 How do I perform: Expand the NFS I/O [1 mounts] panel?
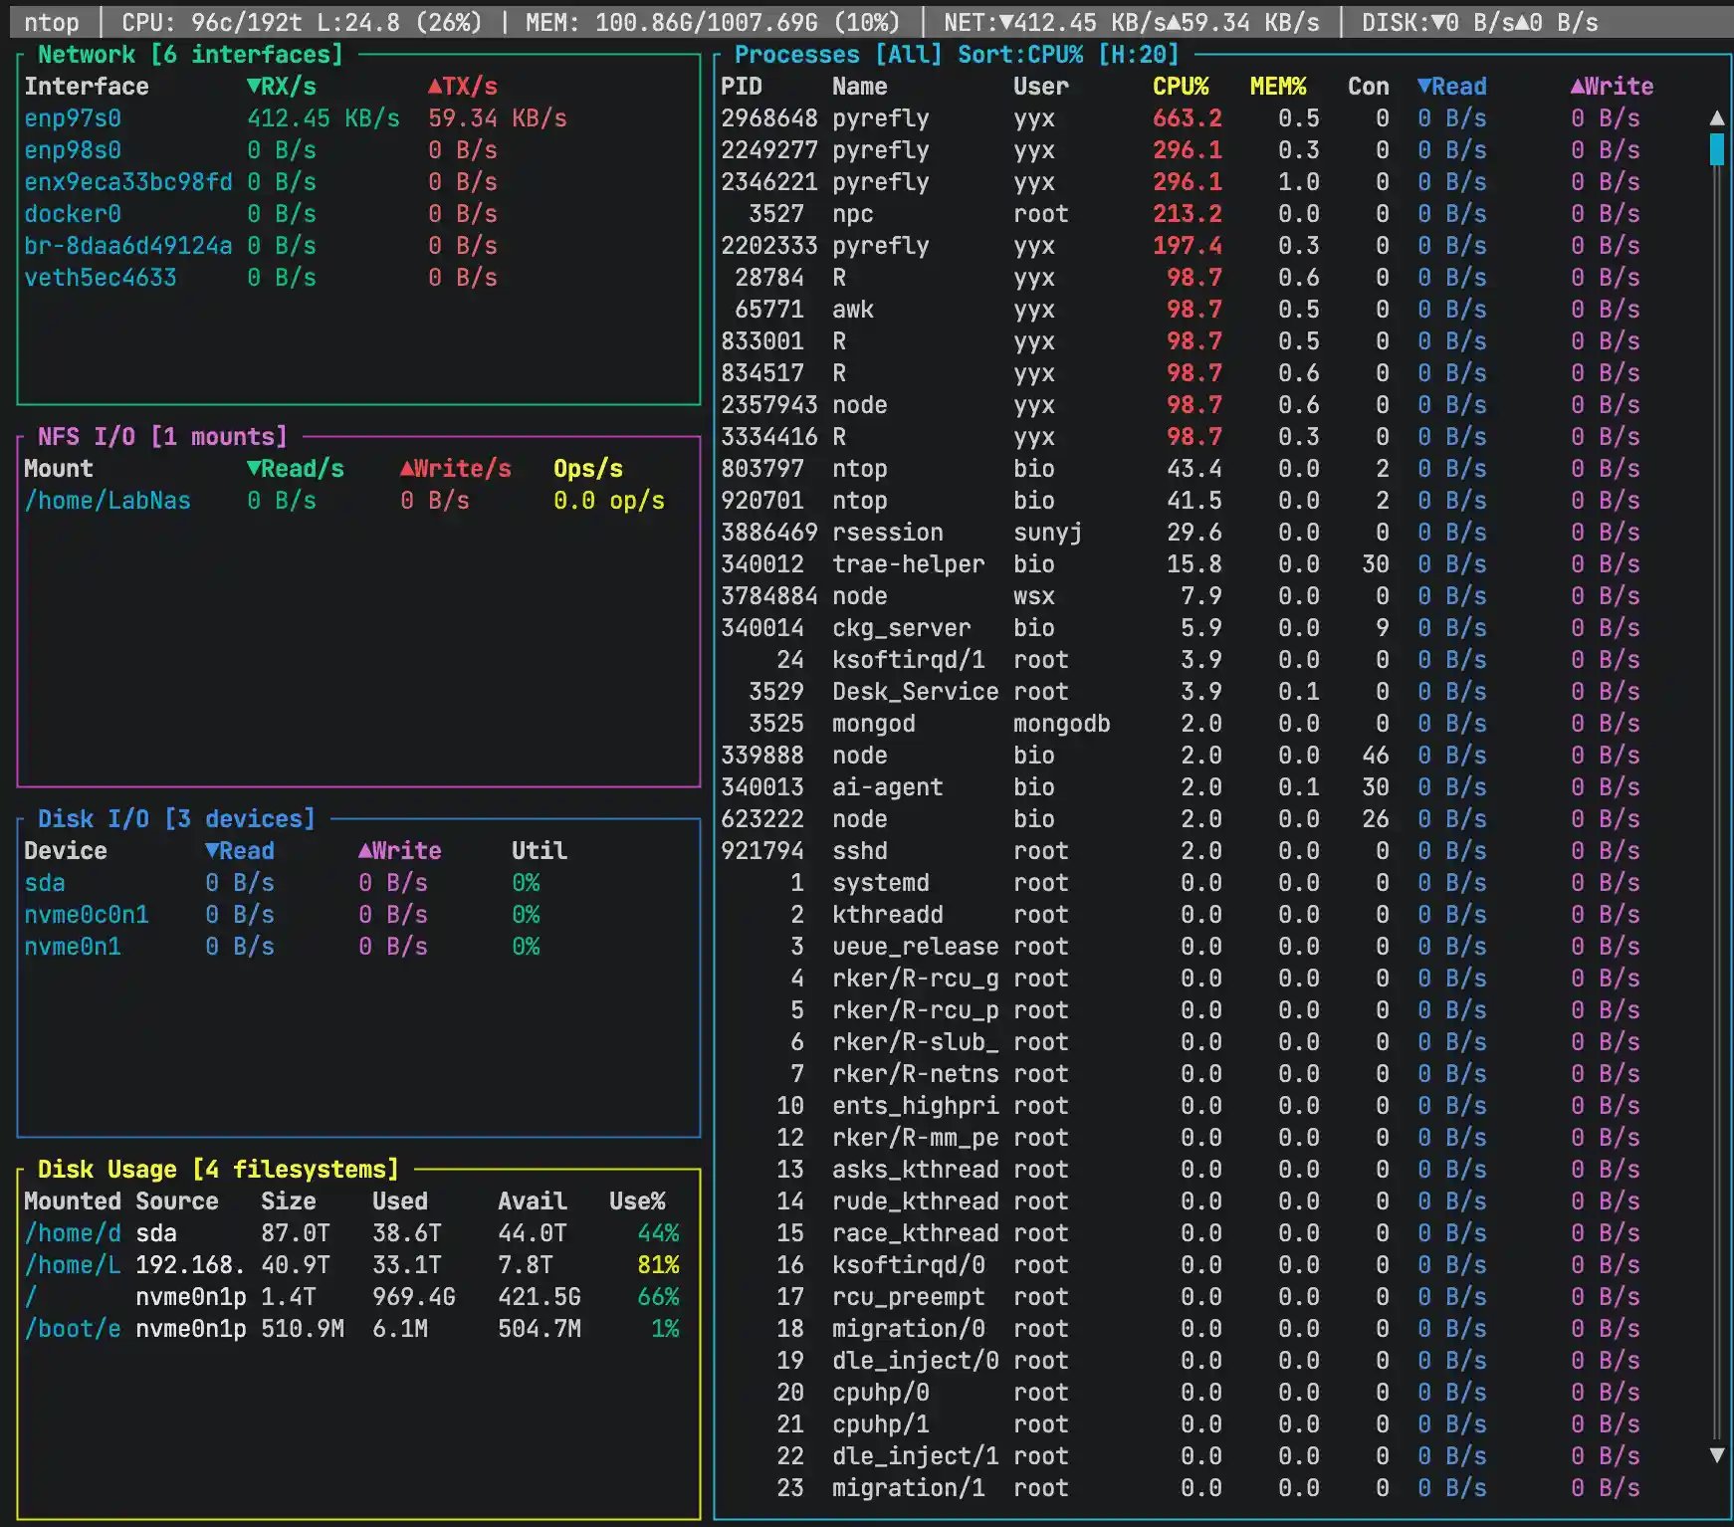[x=162, y=436]
